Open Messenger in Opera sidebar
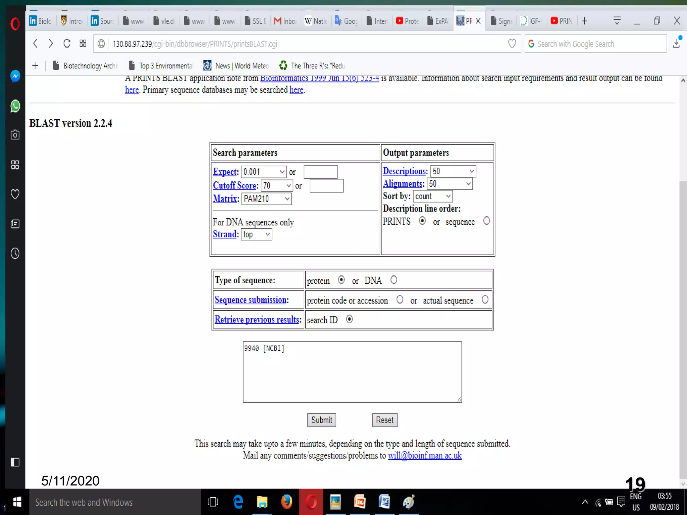Viewport: 687px width, 515px height. tap(15, 76)
